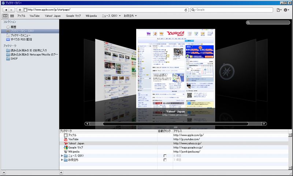Viewport: 293px width, 176px height.
Task: Open Top Sites grid icon
Action: pyautogui.click(x=12, y=16)
